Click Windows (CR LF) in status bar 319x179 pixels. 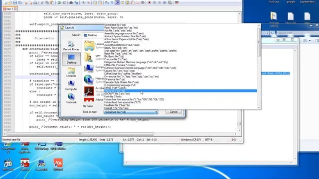pos(190,140)
